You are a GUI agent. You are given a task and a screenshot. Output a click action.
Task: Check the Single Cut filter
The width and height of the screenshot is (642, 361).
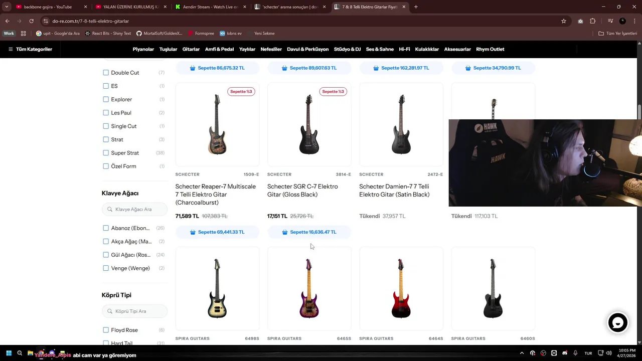coord(106,126)
